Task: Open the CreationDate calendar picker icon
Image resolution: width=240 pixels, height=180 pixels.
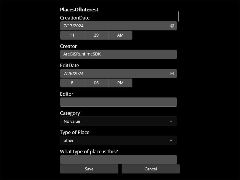Action: [x=172, y=26]
